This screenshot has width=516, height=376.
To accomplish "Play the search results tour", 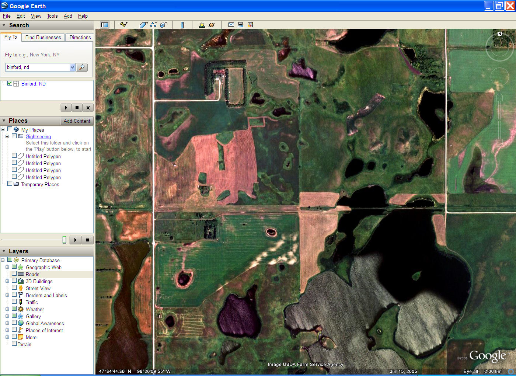I will 66,108.
